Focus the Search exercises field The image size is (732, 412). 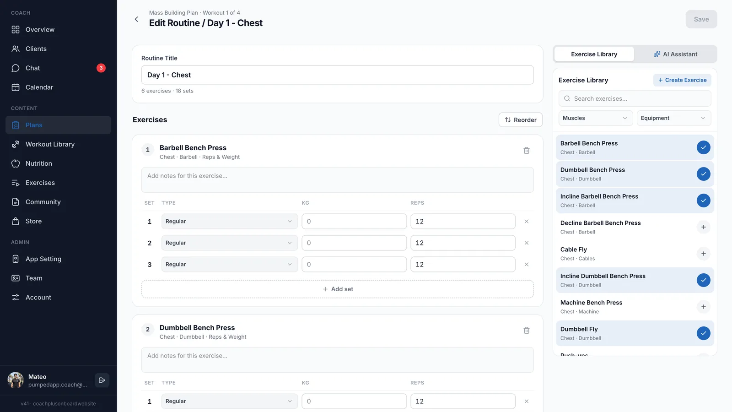point(635,98)
